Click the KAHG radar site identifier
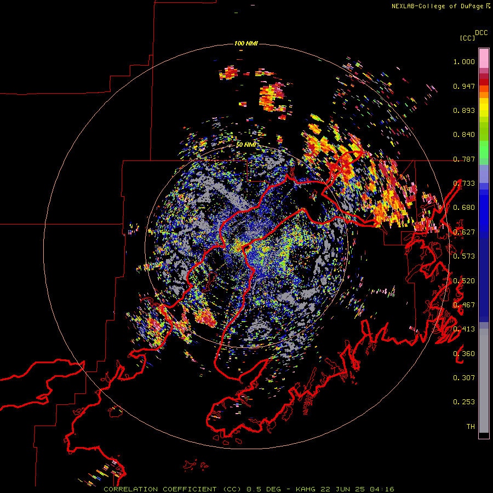 click(305, 489)
